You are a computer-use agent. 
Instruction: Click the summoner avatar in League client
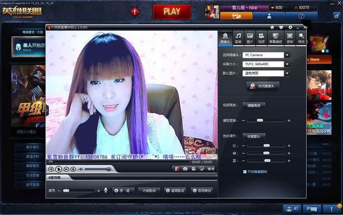pos(212,12)
